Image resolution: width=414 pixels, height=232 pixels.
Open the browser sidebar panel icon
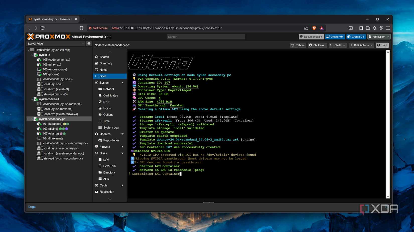(x=361, y=28)
